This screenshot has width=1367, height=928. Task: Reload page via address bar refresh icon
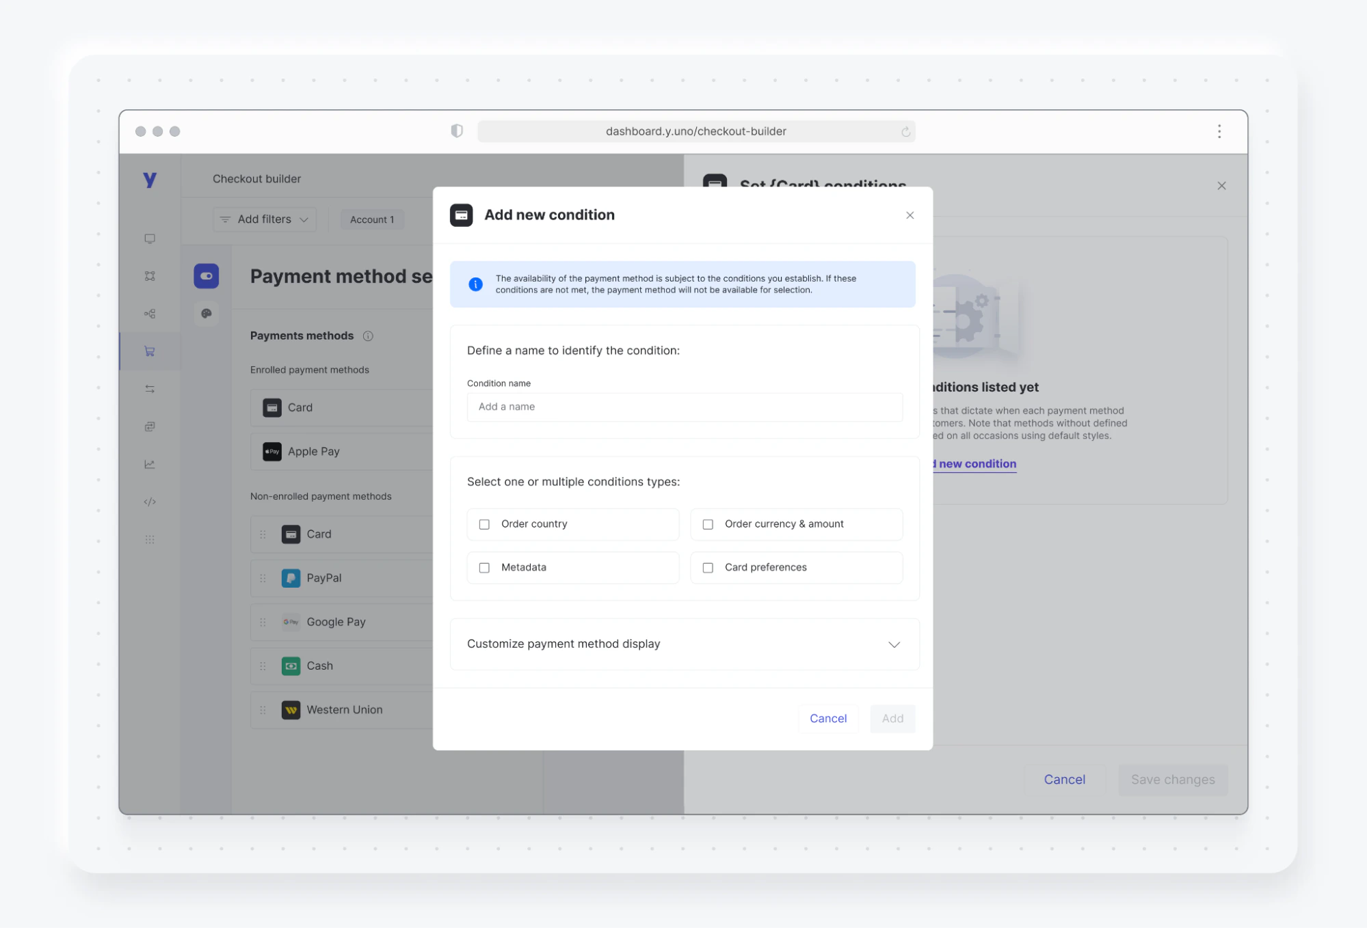point(905,131)
